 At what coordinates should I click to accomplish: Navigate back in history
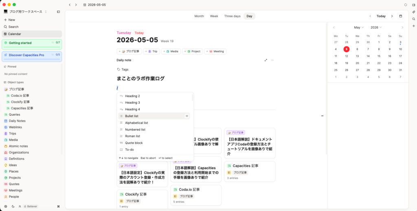[70, 5]
